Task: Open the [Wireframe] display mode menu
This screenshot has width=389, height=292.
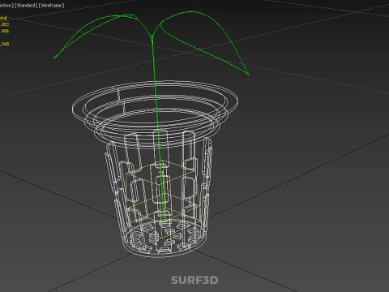Action: tap(52, 6)
